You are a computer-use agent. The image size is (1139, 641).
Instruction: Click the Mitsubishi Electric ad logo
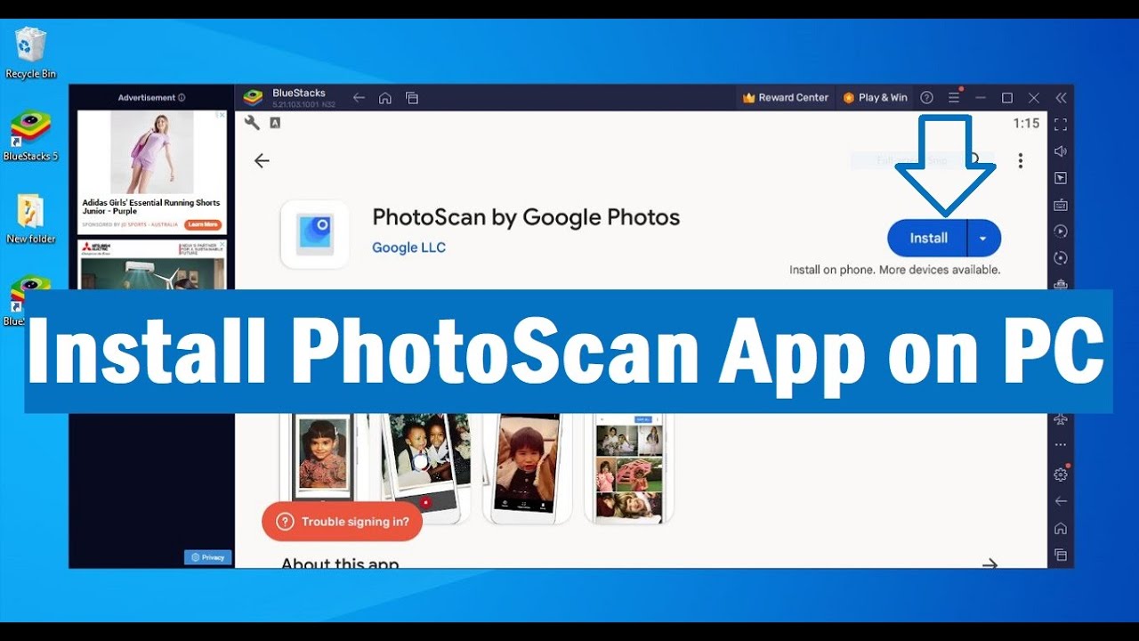click(95, 247)
